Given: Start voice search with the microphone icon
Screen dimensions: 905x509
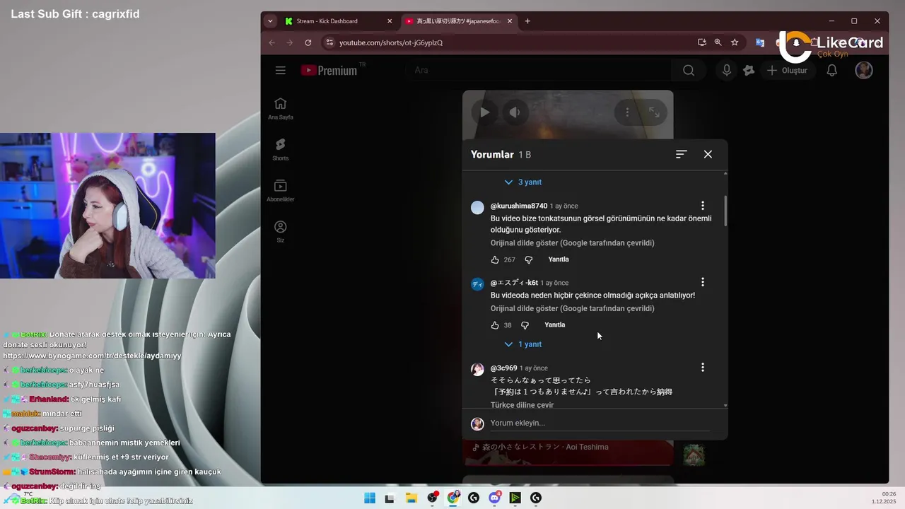Looking at the screenshot, I should (x=726, y=70).
